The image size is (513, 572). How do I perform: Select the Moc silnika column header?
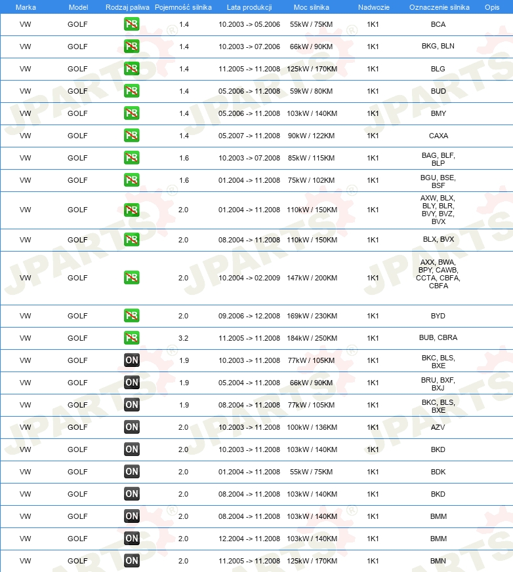(x=311, y=7)
